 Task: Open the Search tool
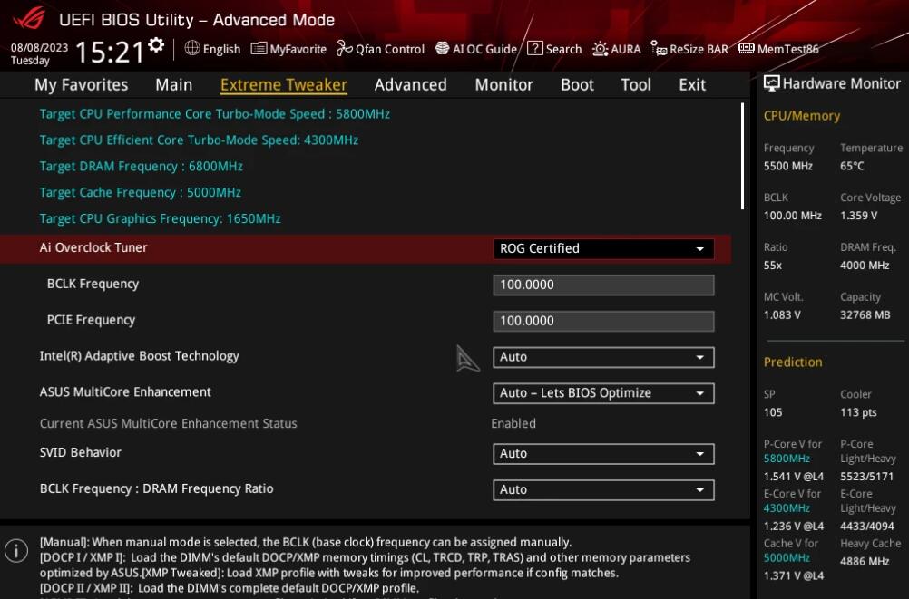click(x=554, y=49)
